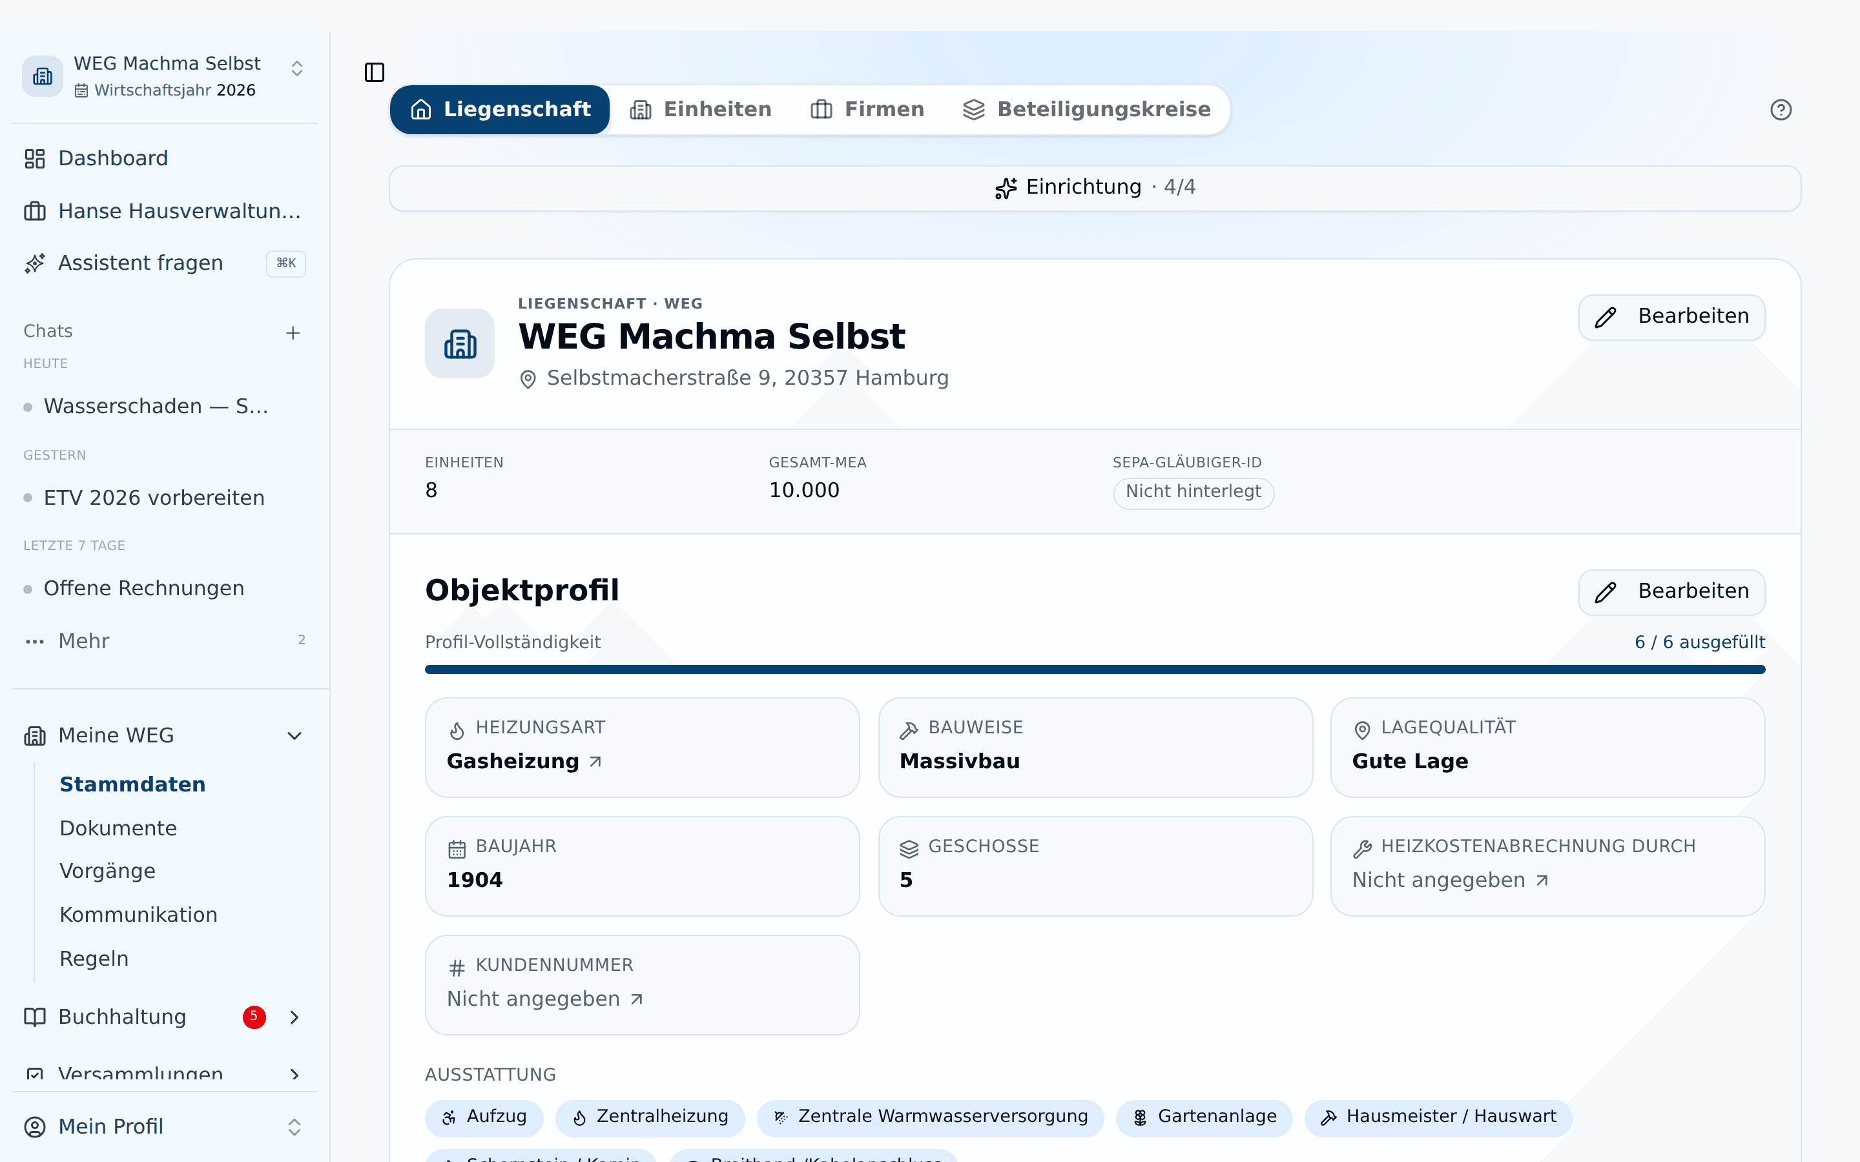Click the Mein Profil user icon
The width and height of the screenshot is (1860, 1162).
pos(35,1126)
